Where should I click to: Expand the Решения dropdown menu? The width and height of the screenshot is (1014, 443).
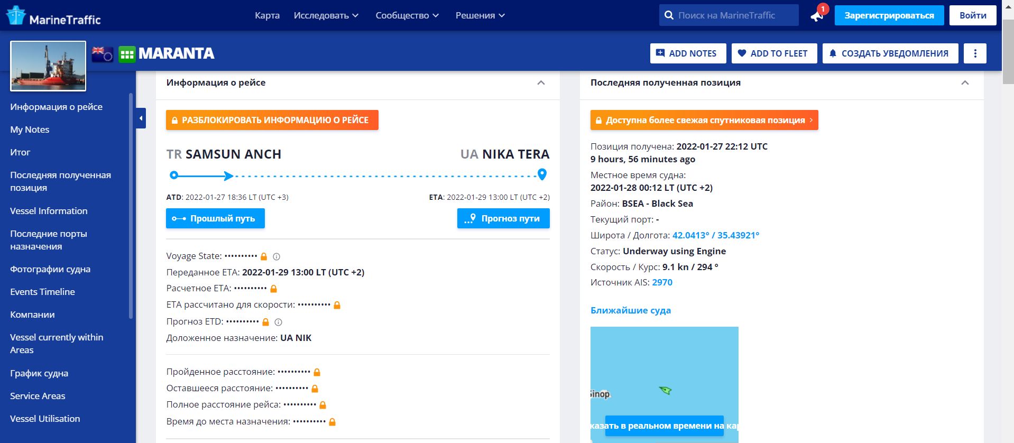coord(480,16)
